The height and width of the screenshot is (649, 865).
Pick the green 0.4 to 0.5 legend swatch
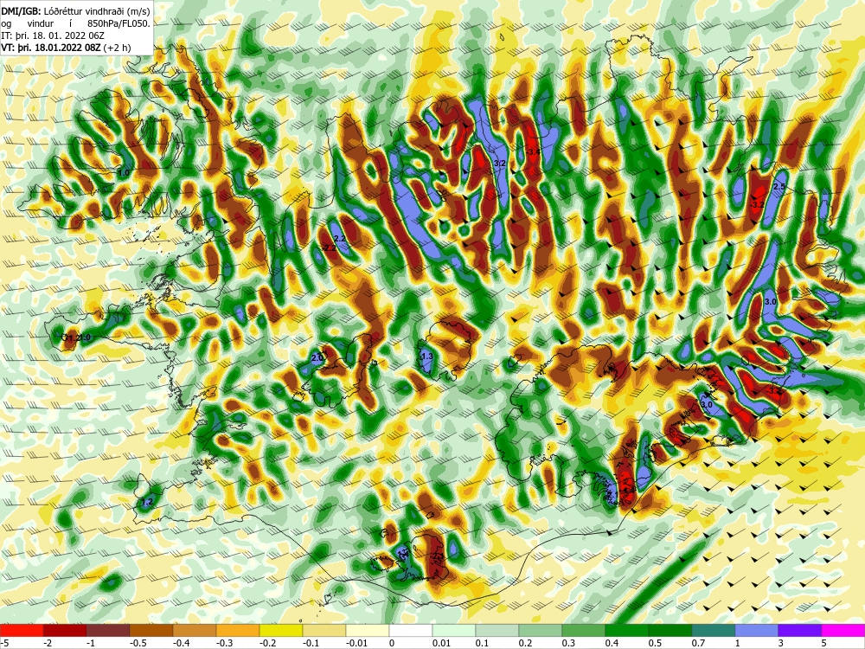coord(627,631)
